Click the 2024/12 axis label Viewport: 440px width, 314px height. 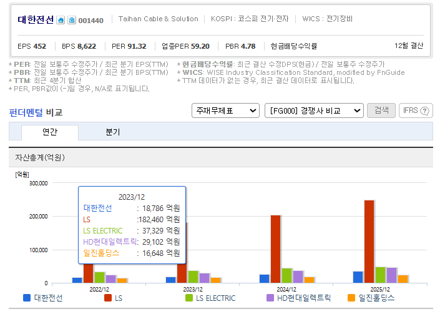pos(286,289)
